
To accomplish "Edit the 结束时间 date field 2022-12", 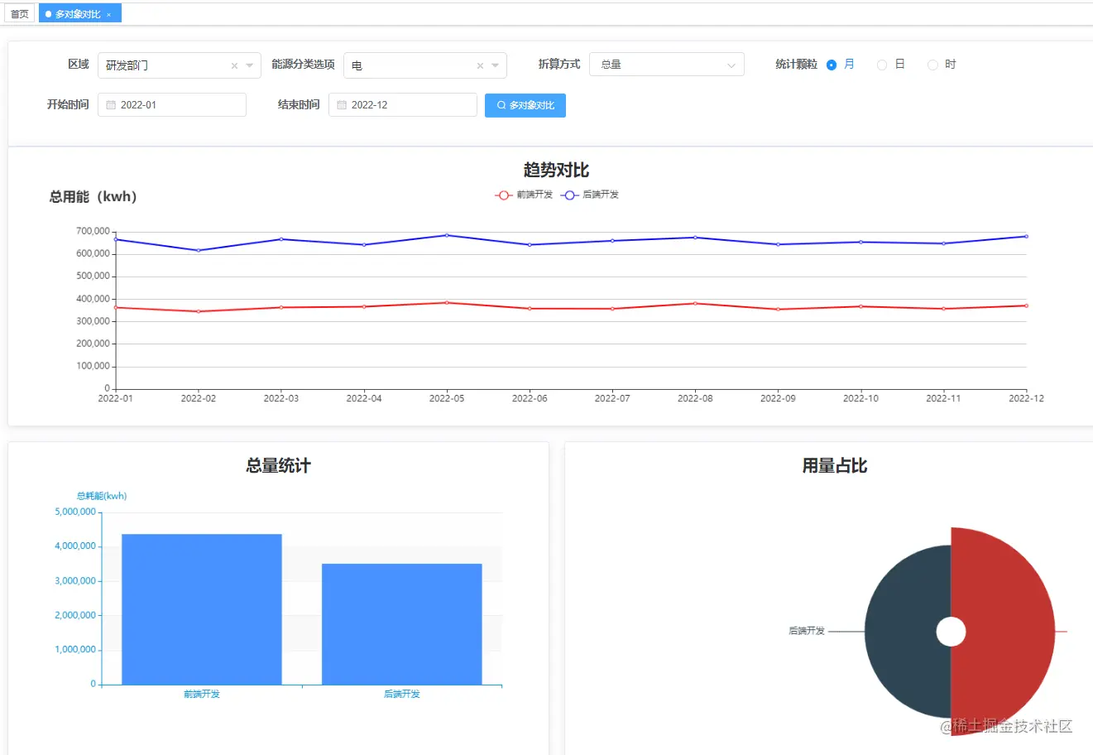I will pos(403,105).
